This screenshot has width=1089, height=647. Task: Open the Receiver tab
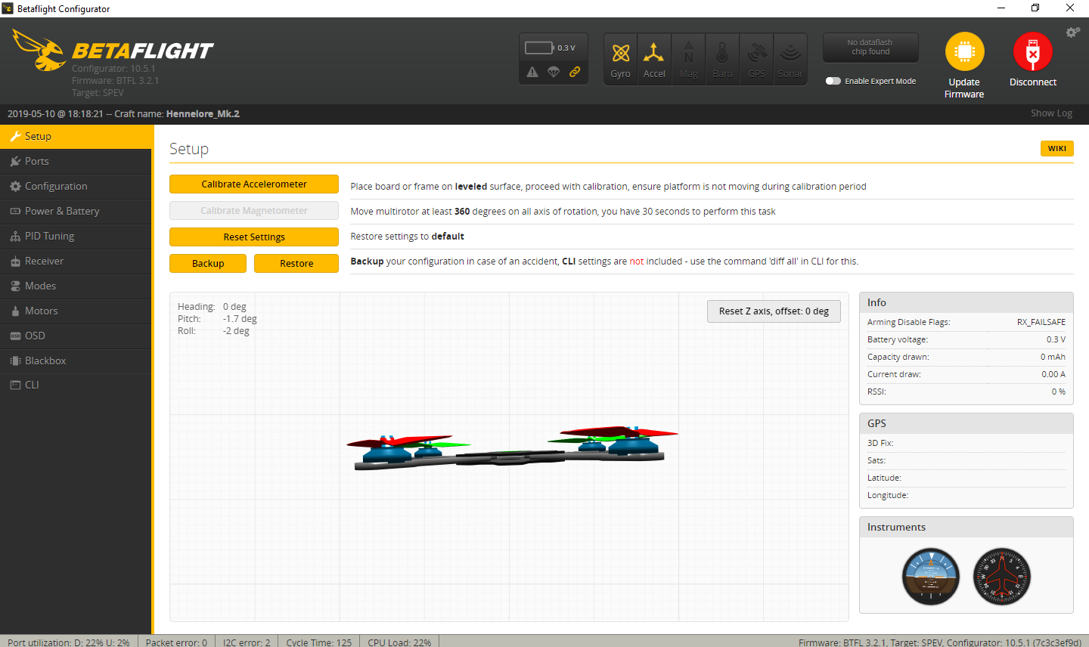pos(76,261)
